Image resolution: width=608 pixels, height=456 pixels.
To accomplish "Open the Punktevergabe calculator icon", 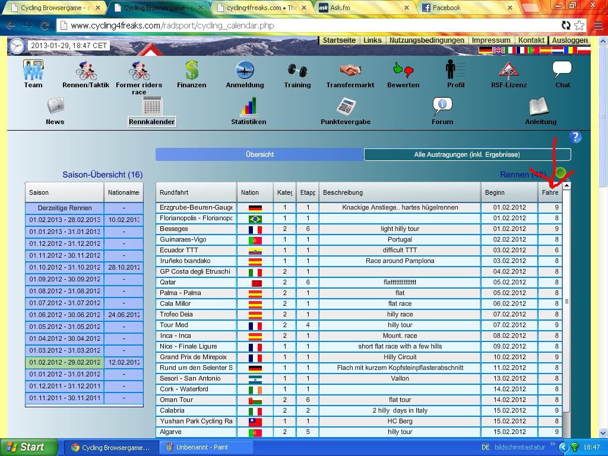I will click(345, 107).
